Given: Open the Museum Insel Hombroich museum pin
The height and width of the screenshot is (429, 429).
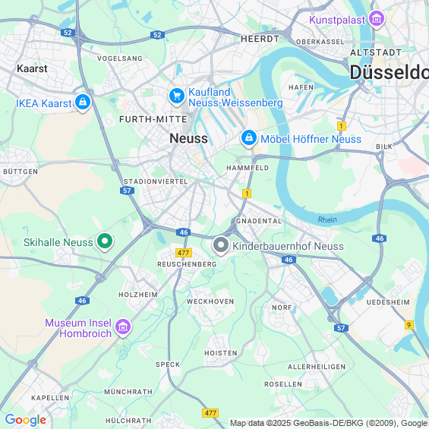Looking at the screenshot, I should pyautogui.click(x=123, y=327).
